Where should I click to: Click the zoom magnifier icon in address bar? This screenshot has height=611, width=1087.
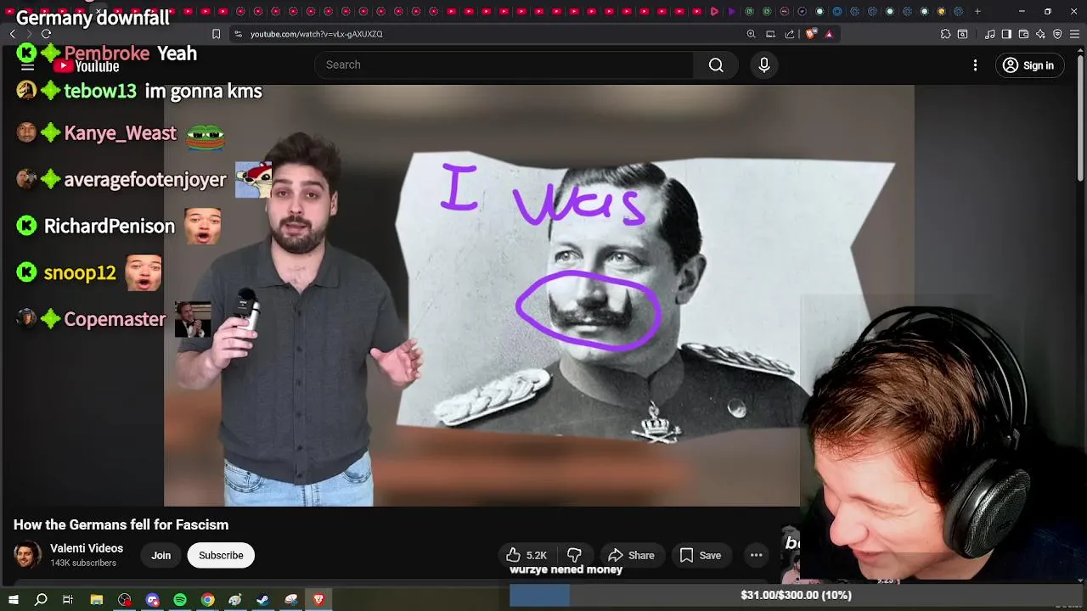tap(751, 34)
